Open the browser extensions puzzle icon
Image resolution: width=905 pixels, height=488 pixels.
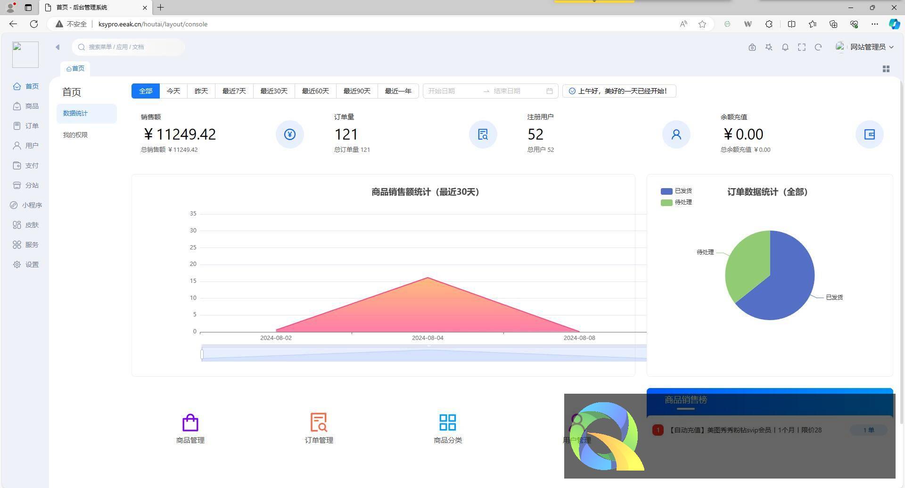(769, 24)
